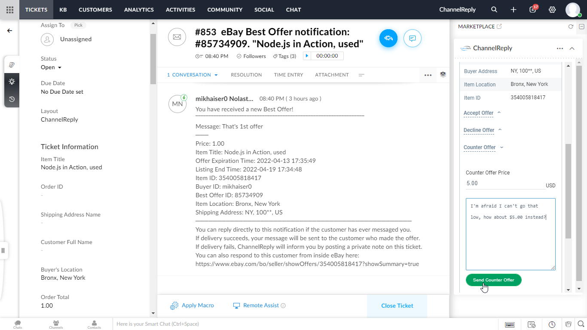The height and width of the screenshot is (330, 587).
Task: Click the blue reply-all button
Action: point(388,39)
